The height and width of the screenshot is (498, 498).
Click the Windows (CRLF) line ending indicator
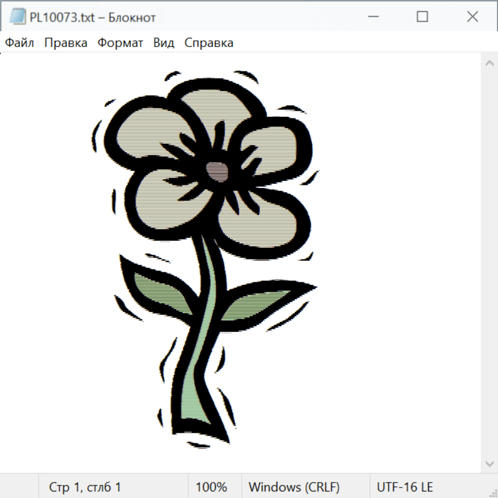294,487
